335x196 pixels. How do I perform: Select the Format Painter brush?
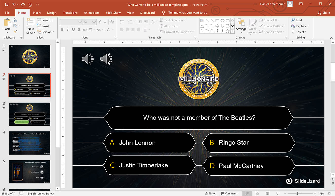pos(15,32)
